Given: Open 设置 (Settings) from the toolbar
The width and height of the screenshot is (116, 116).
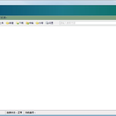Looking at the screenshot, I should point(50,23).
